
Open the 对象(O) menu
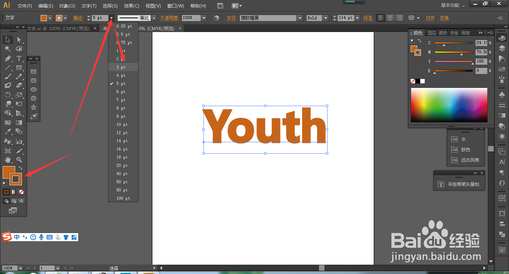(67, 6)
